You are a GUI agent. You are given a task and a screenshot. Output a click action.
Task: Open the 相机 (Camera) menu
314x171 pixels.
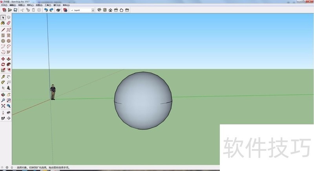30,5
